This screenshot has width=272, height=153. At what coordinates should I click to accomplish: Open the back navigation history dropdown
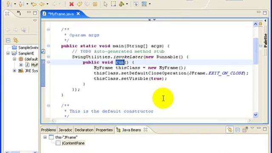[47, 4]
